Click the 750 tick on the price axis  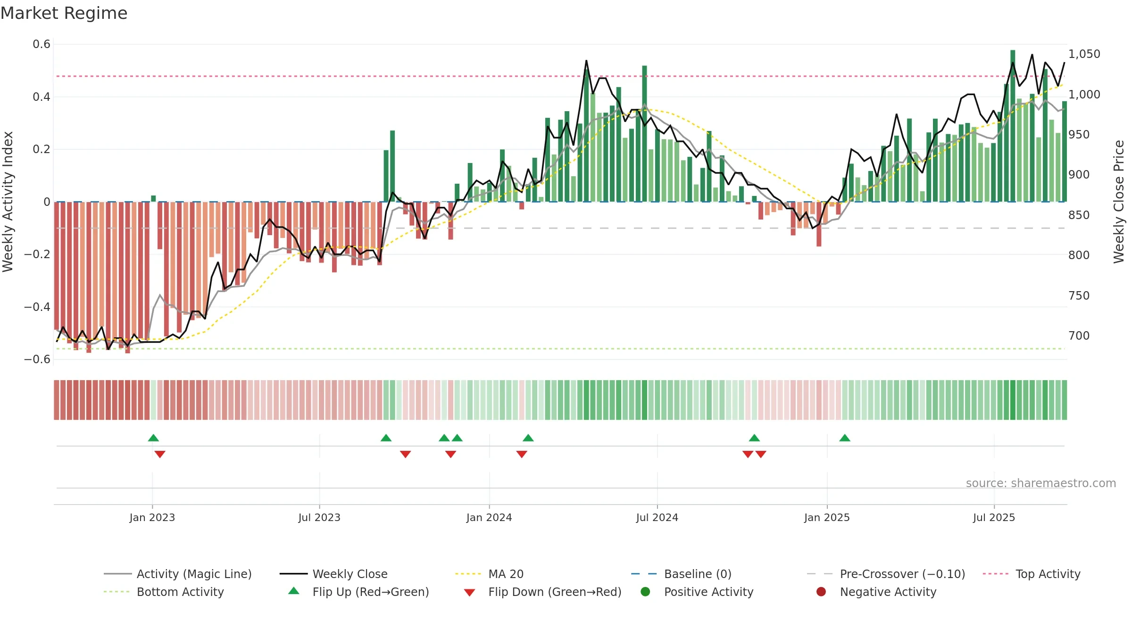click(1079, 295)
